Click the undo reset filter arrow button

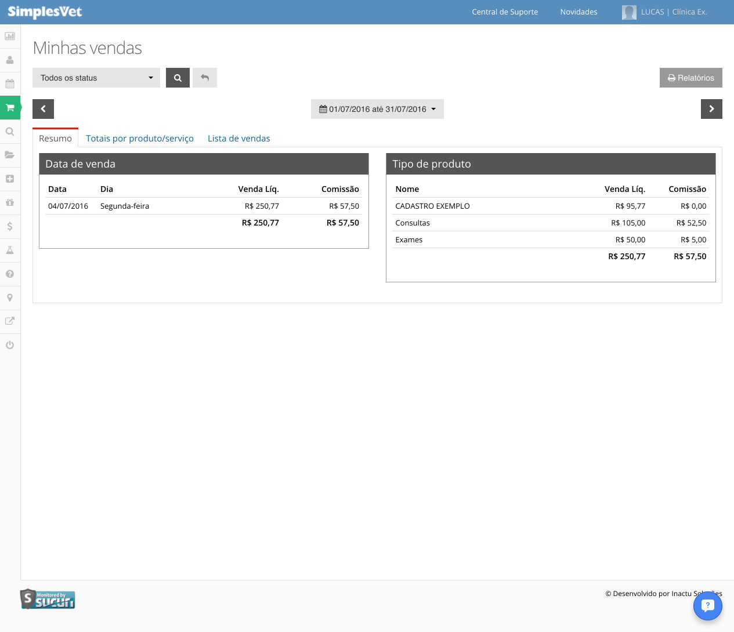[x=205, y=78]
